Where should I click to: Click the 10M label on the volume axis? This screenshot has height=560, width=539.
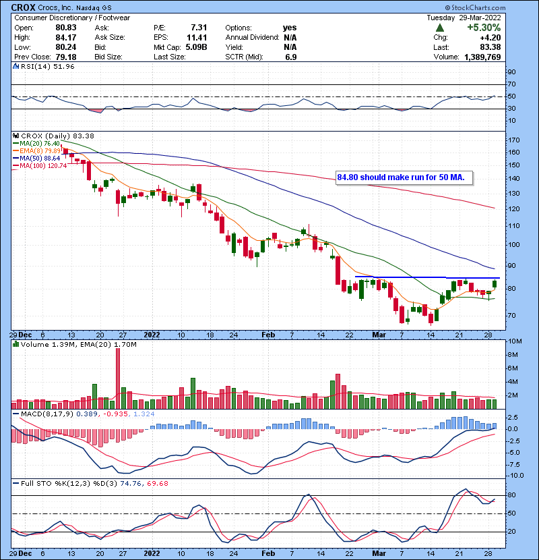coord(515,341)
